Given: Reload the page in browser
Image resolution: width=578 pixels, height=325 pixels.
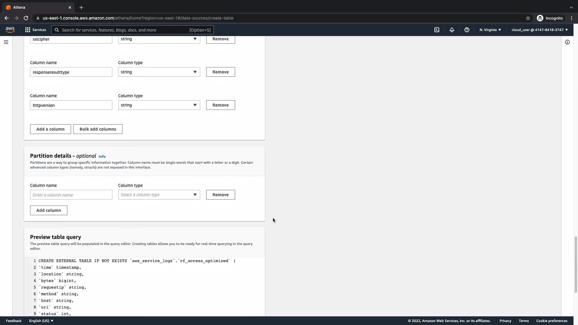Looking at the screenshot, I should [26, 18].
